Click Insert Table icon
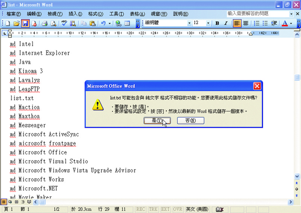The width and height of the screenshot is (301, 213). pos(127,24)
